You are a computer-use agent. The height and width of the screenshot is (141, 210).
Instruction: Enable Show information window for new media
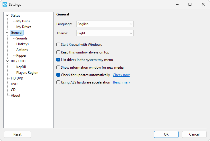58,67
